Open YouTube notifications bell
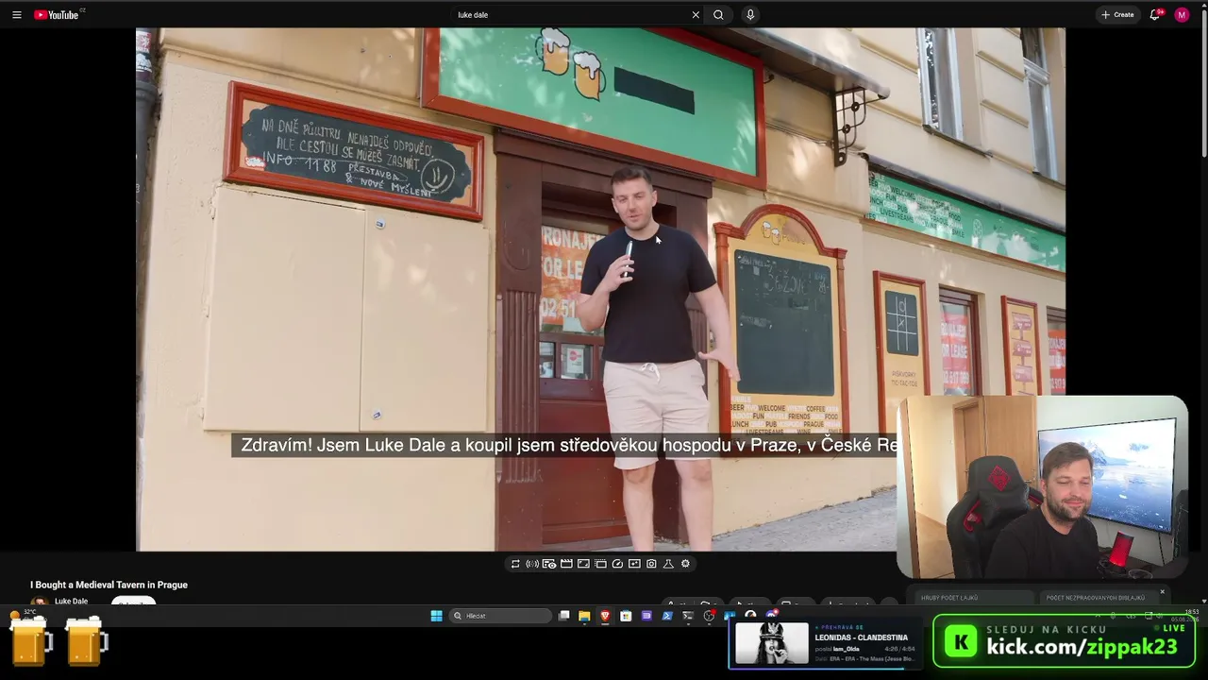Image resolution: width=1208 pixels, height=680 pixels. click(x=1155, y=15)
